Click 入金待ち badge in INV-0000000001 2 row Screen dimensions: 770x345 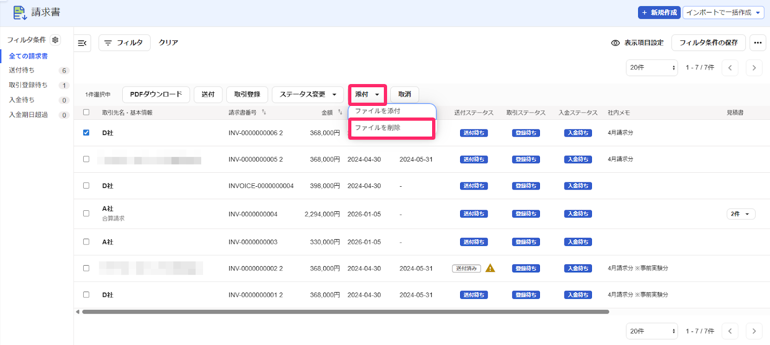pyautogui.click(x=578, y=295)
